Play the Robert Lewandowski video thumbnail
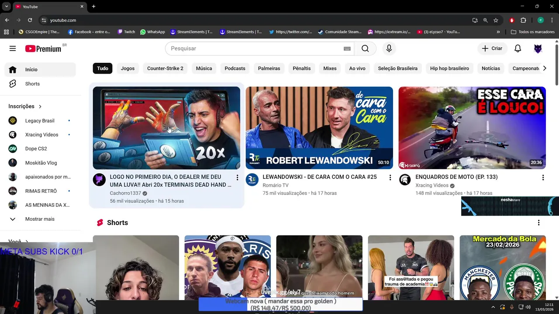This screenshot has height=314, width=559. [x=319, y=128]
